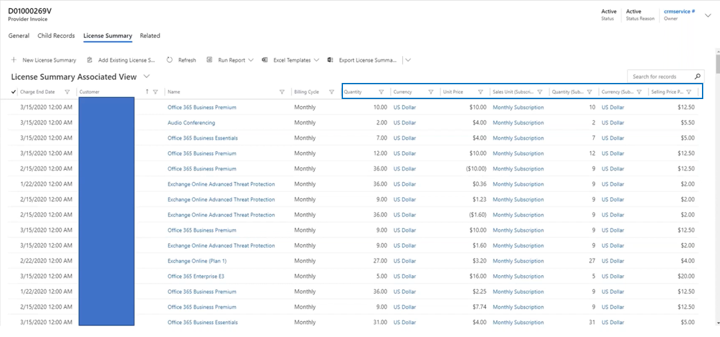This screenshot has height=337, width=720.
Task: Click the $5.50 selling price cell
Action: tap(688, 123)
